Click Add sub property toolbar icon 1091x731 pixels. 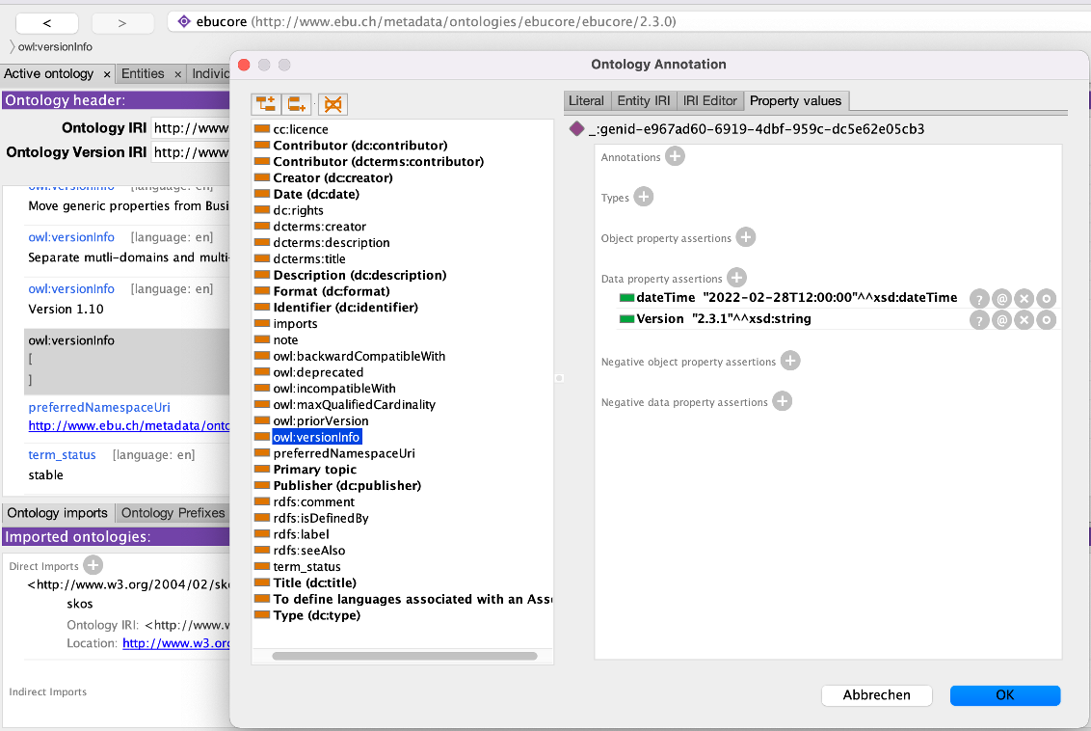pyautogui.click(x=266, y=104)
